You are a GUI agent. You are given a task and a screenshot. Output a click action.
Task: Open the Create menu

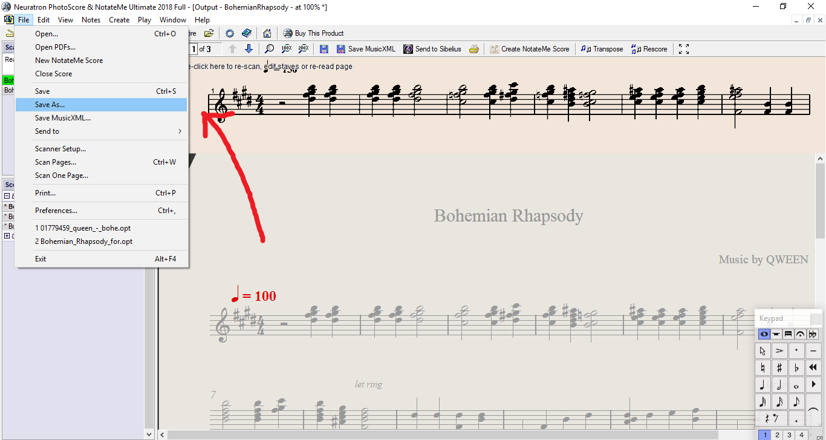119,20
